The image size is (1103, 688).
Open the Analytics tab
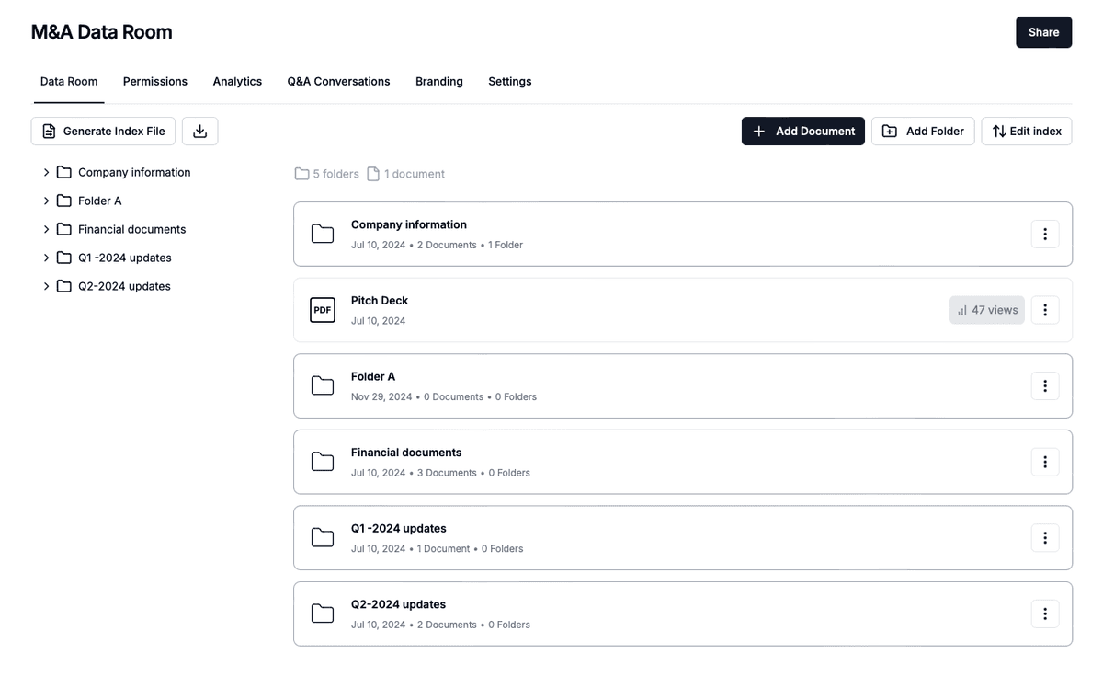[x=237, y=82]
